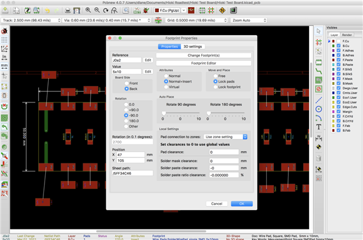The width and height of the screenshot is (363, 240).
Task: Click the Change Footprint(s) button
Action: tap(202, 55)
